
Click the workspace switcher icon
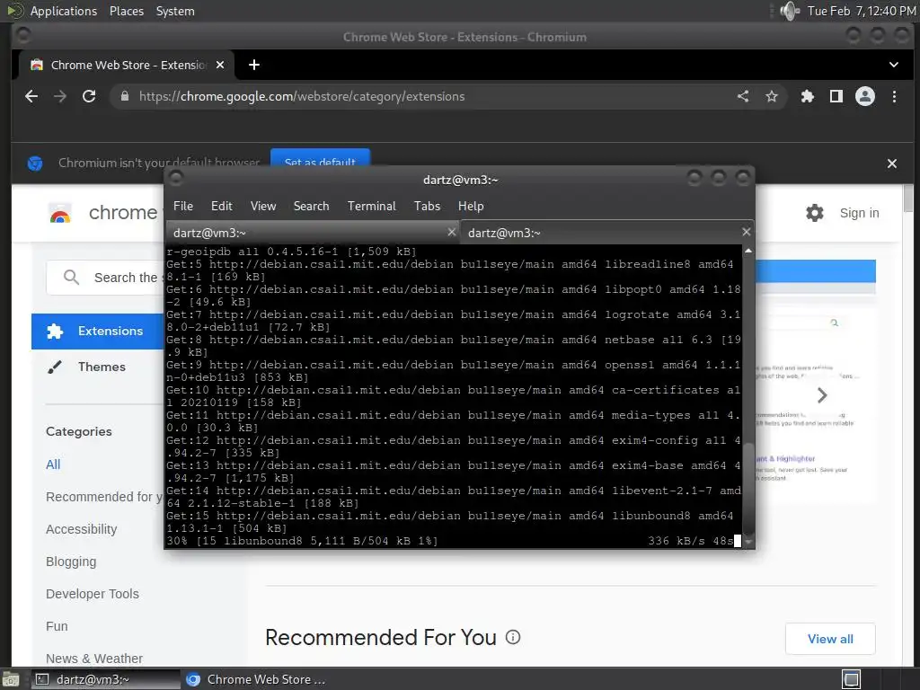pos(851,679)
